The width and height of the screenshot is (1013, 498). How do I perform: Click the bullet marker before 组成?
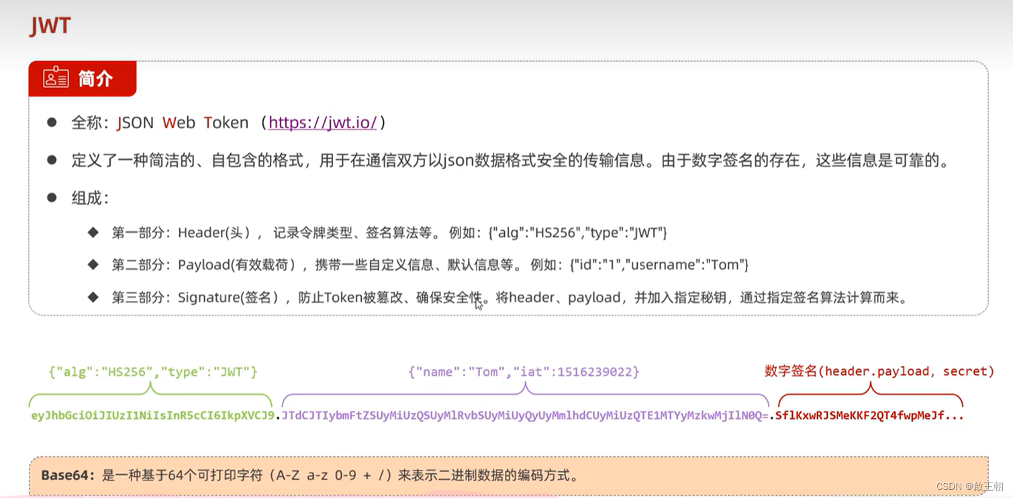tap(52, 197)
